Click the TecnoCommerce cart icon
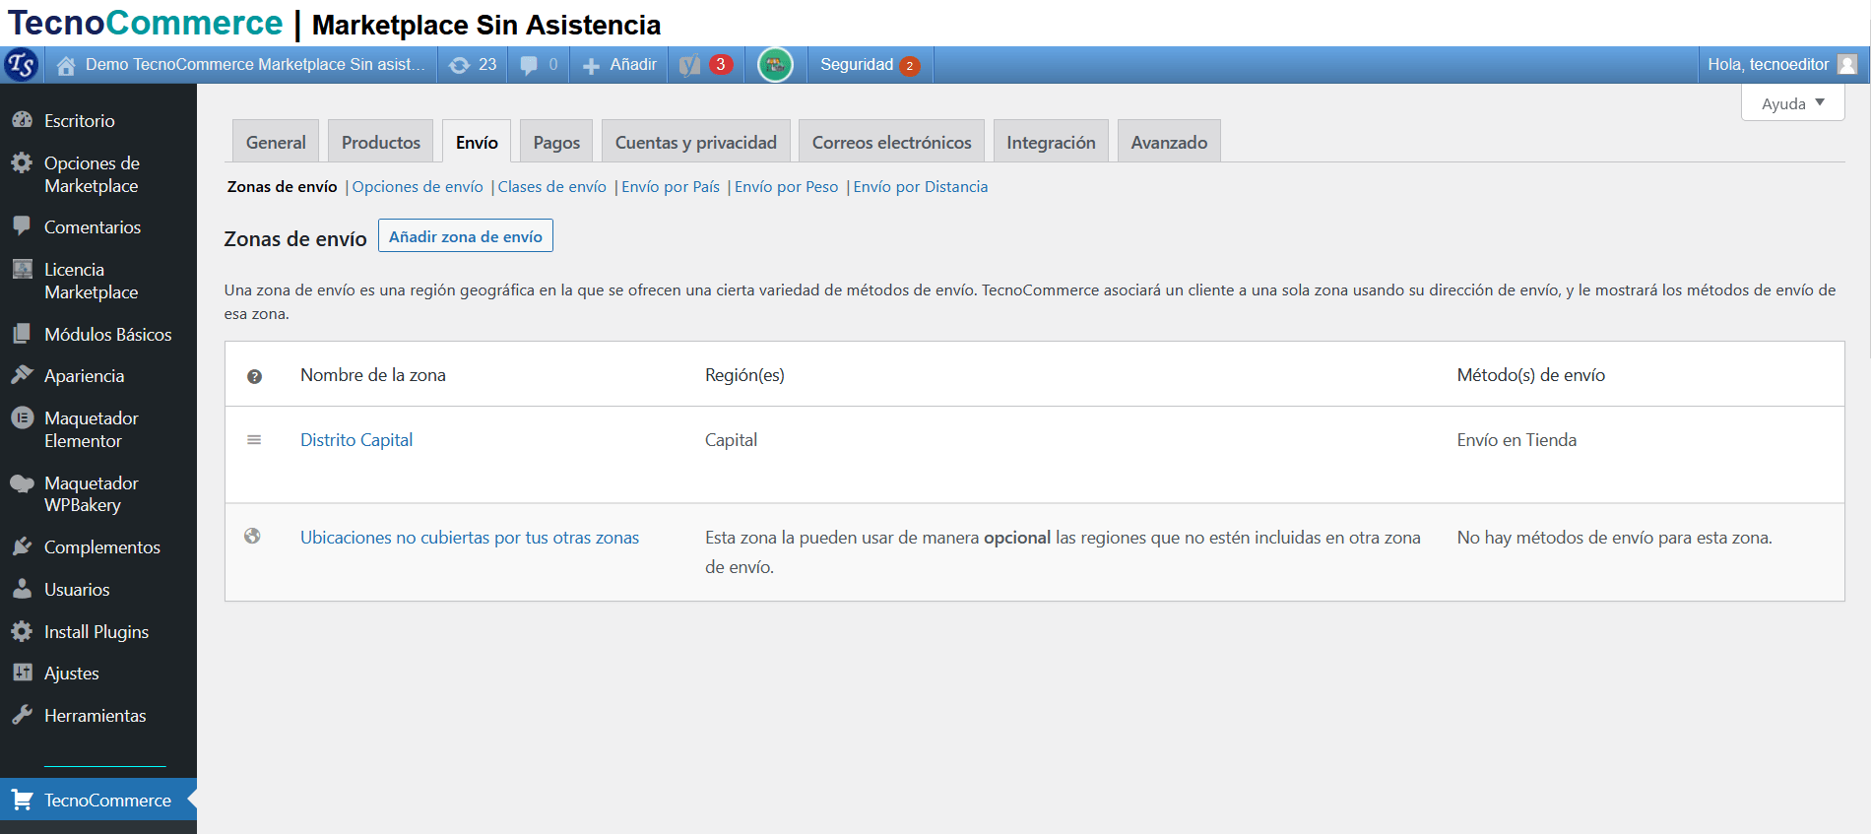The width and height of the screenshot is (1871, 834). [x=22, y=800]
